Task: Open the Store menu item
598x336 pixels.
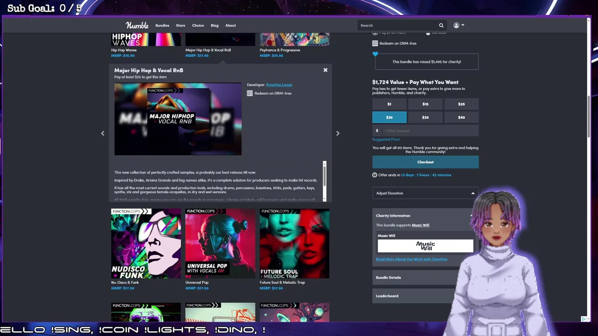Action: tap(180, 25)
